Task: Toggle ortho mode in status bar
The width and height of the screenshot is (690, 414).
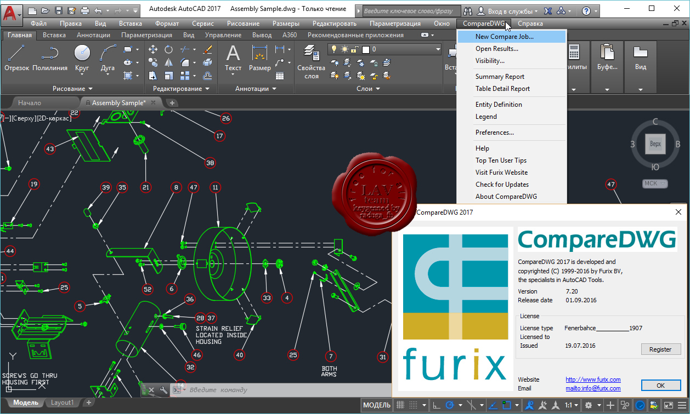Action: [x=437, y=405]
